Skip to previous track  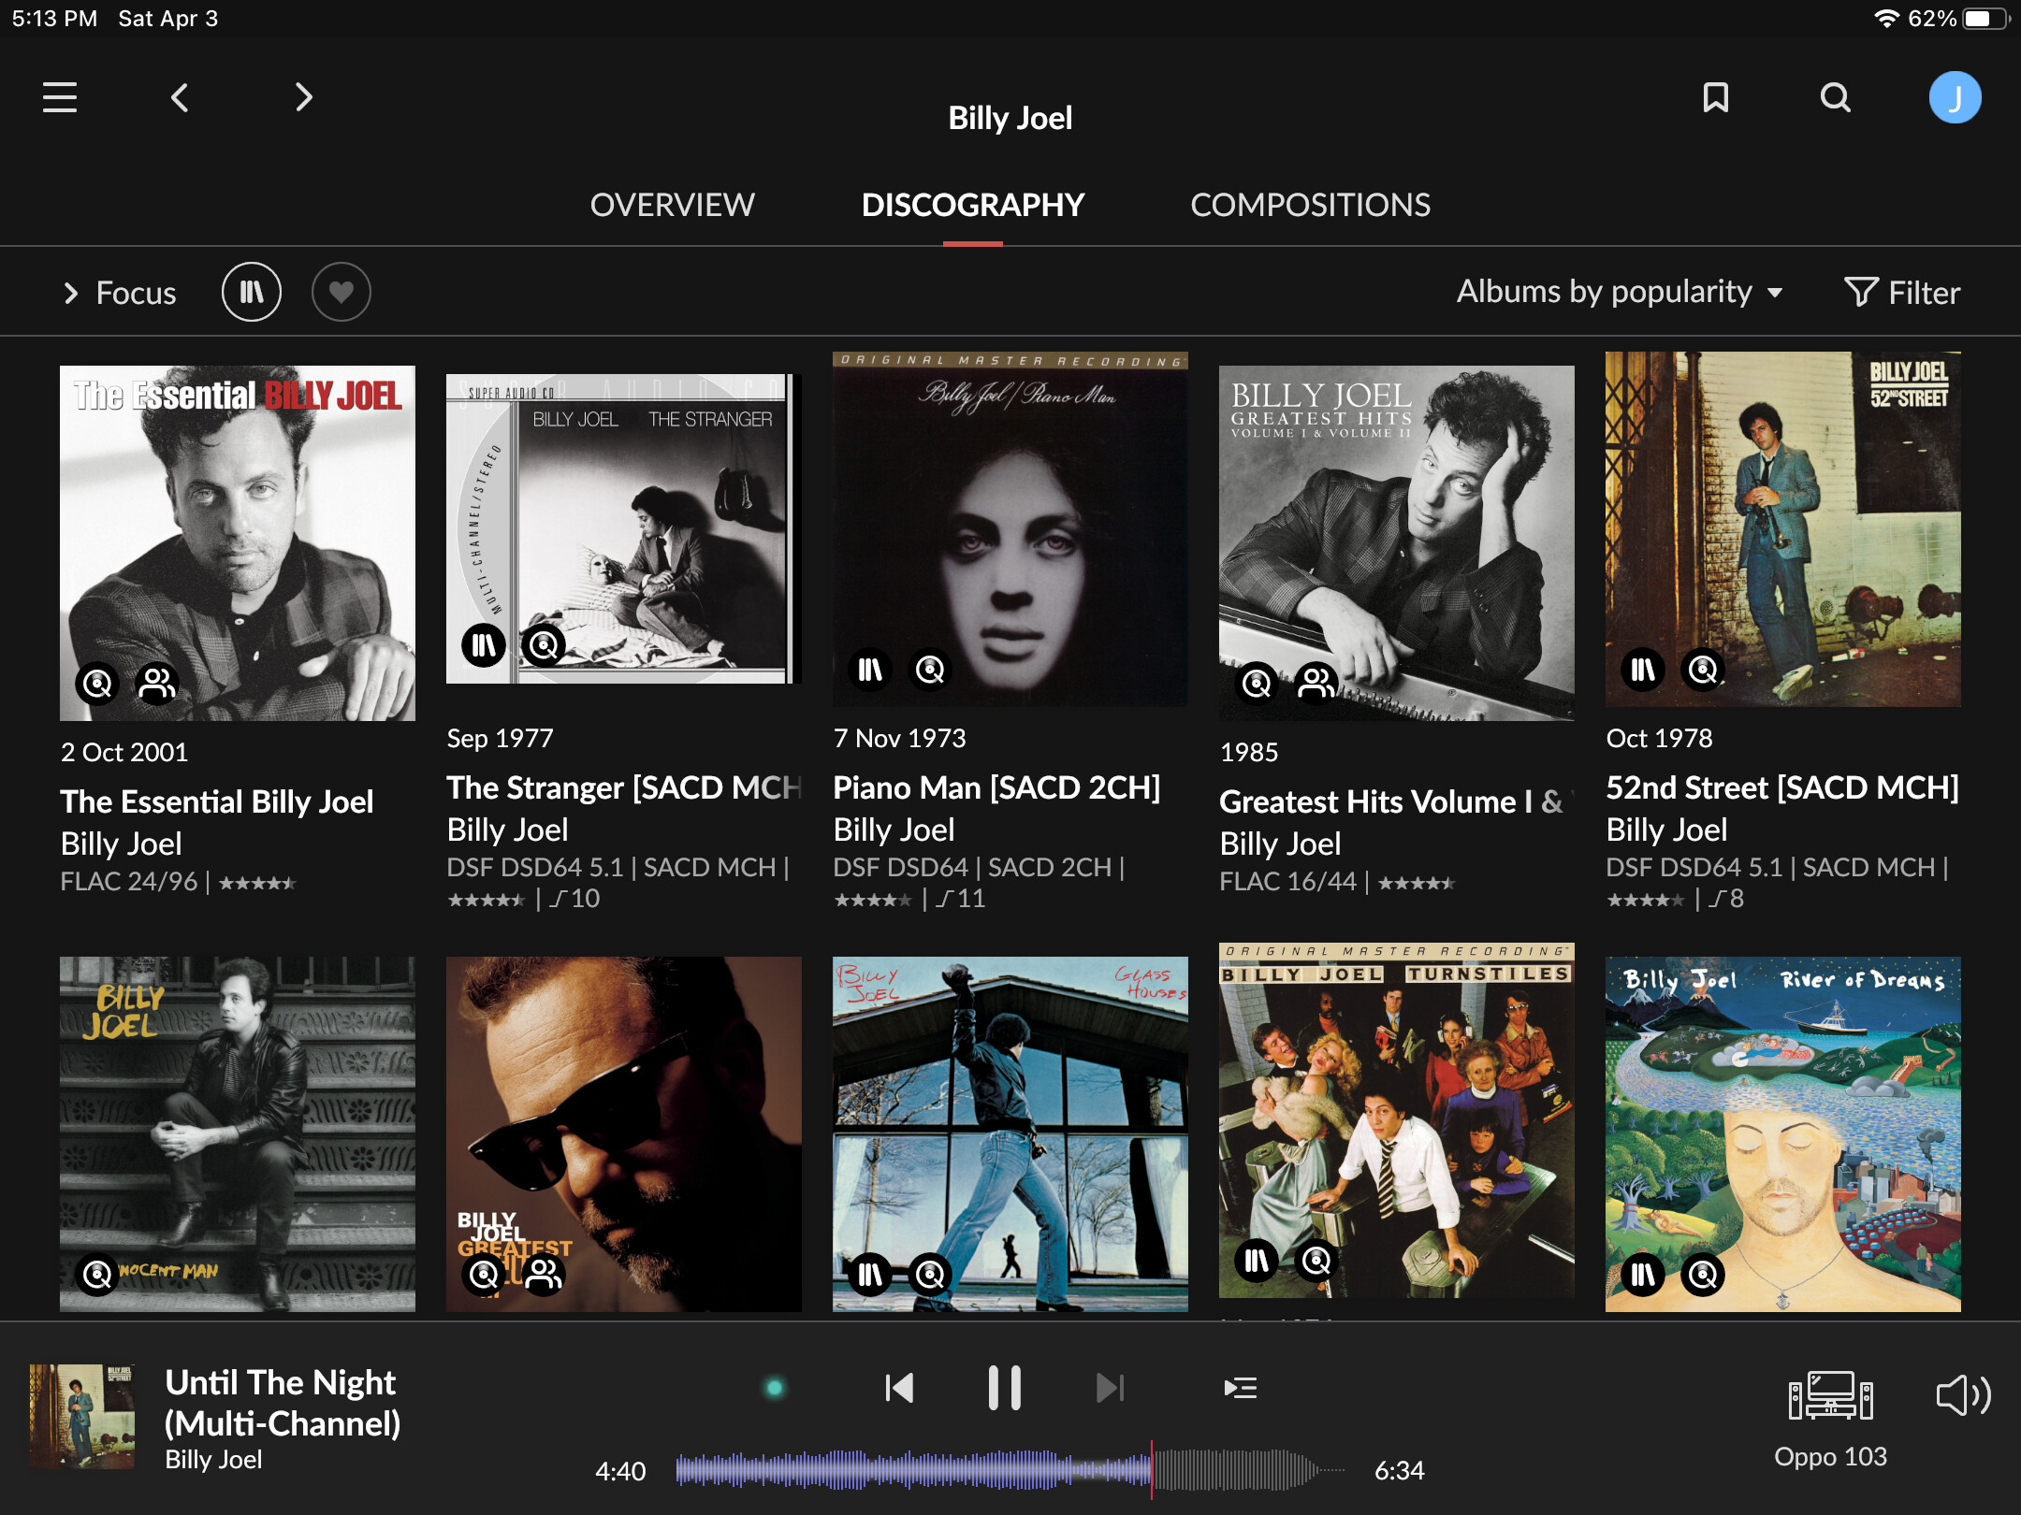tap(899, 1388)
